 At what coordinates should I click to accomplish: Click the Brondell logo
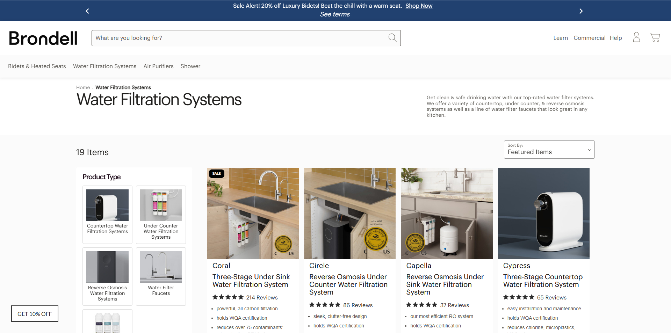[43, 38]
